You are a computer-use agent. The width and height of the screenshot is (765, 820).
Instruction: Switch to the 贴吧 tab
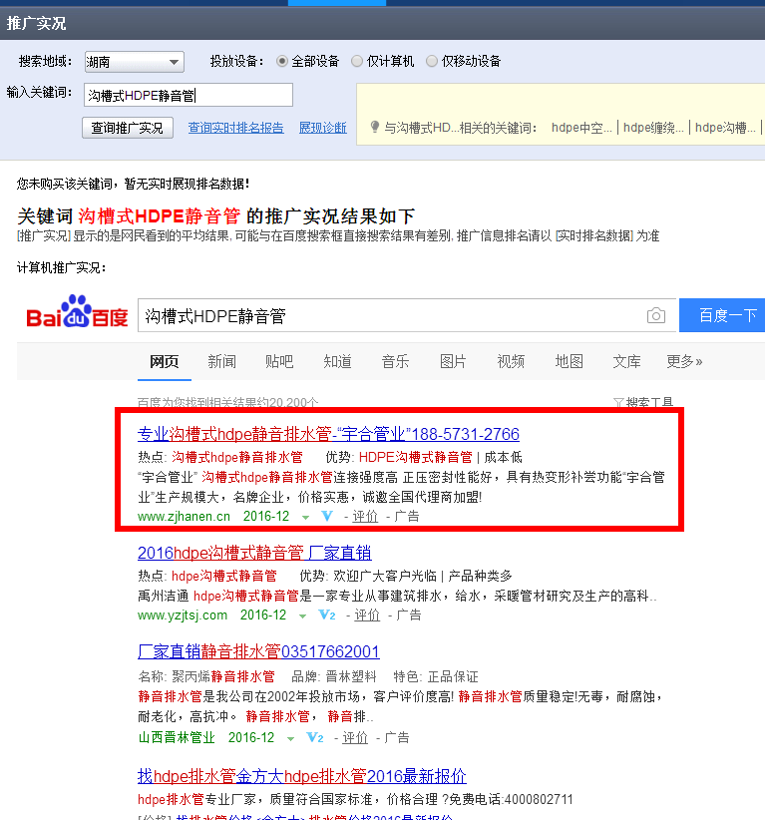coord(279,361)
